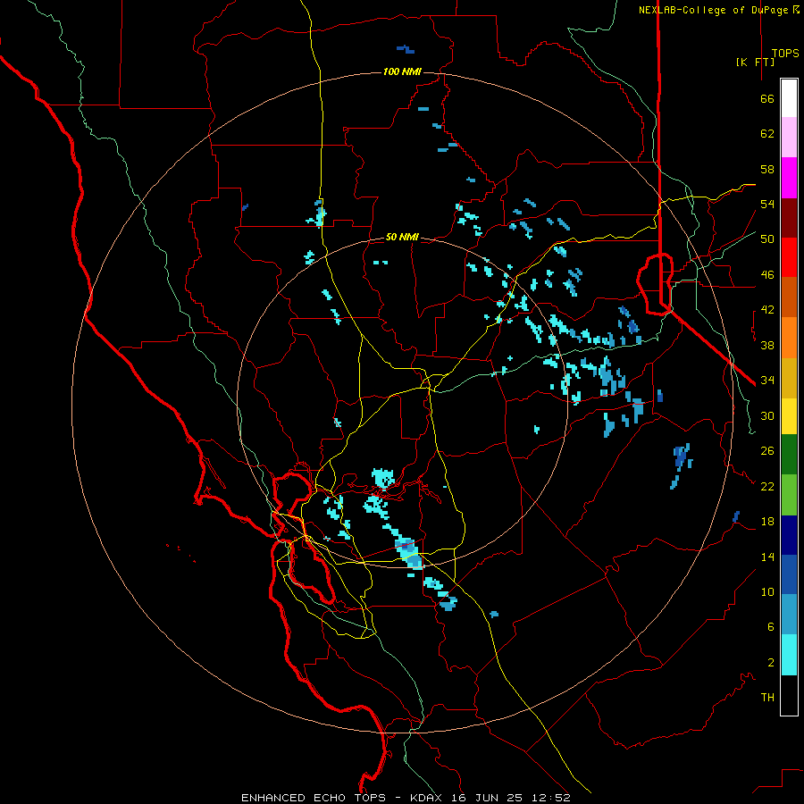The width and height of the screenshot is (804, 804).
Task: Click the 66 legend value
Action: tap(767, 98)
